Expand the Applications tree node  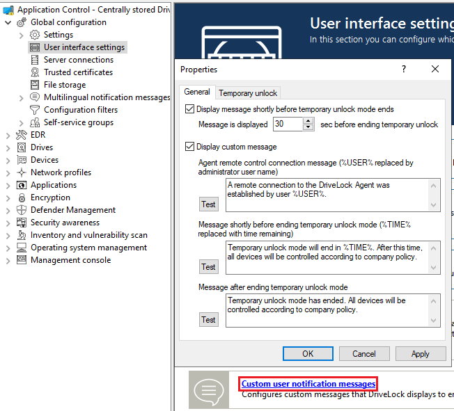(8, 185)
